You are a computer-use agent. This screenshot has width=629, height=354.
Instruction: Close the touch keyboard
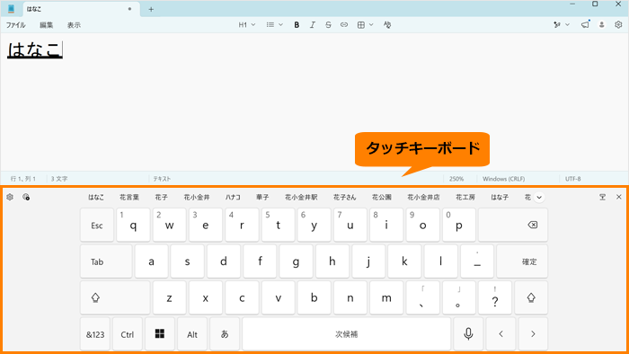pos(618,197)
